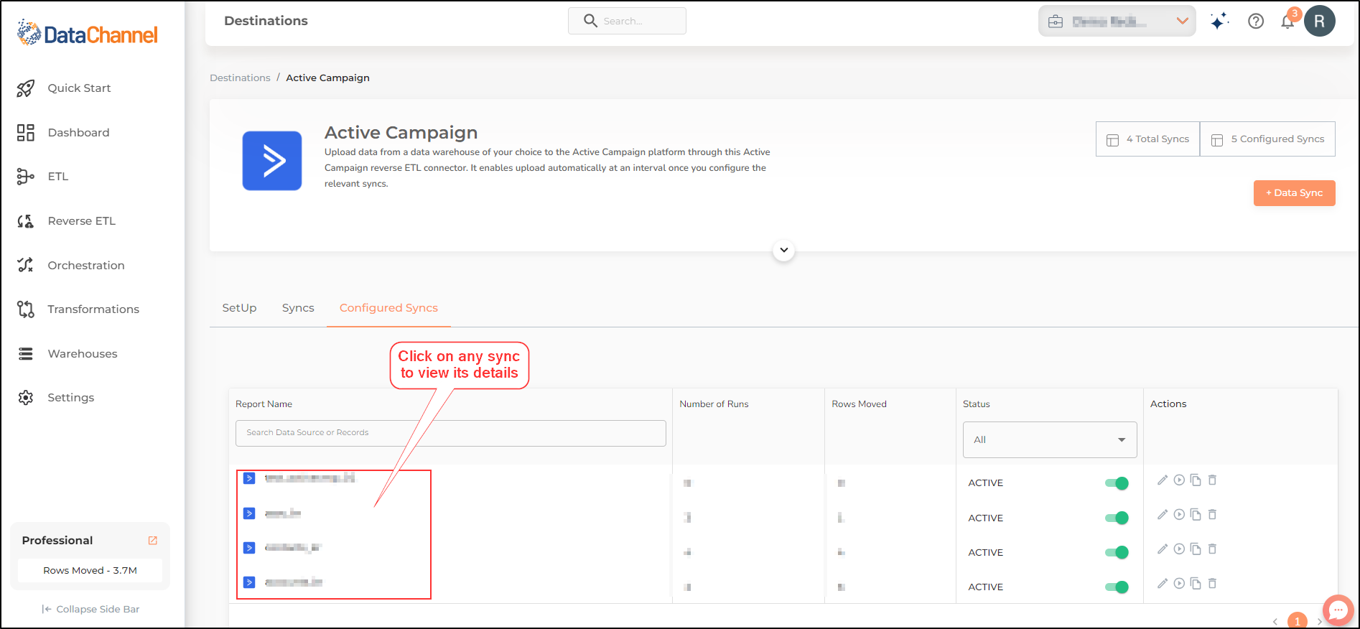Go back via Destinations breadcrumb link

[x=240, y=78]
